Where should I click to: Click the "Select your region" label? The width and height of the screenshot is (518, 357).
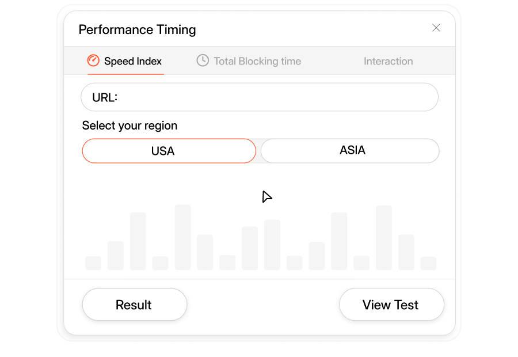pos(129,126)
